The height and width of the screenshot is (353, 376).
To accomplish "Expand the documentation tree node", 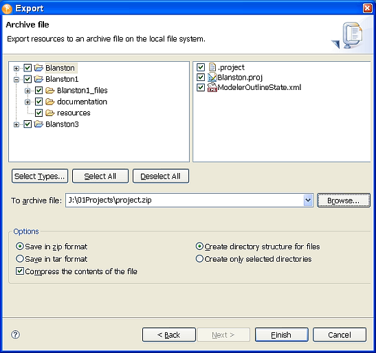I will tap(27, 102).
